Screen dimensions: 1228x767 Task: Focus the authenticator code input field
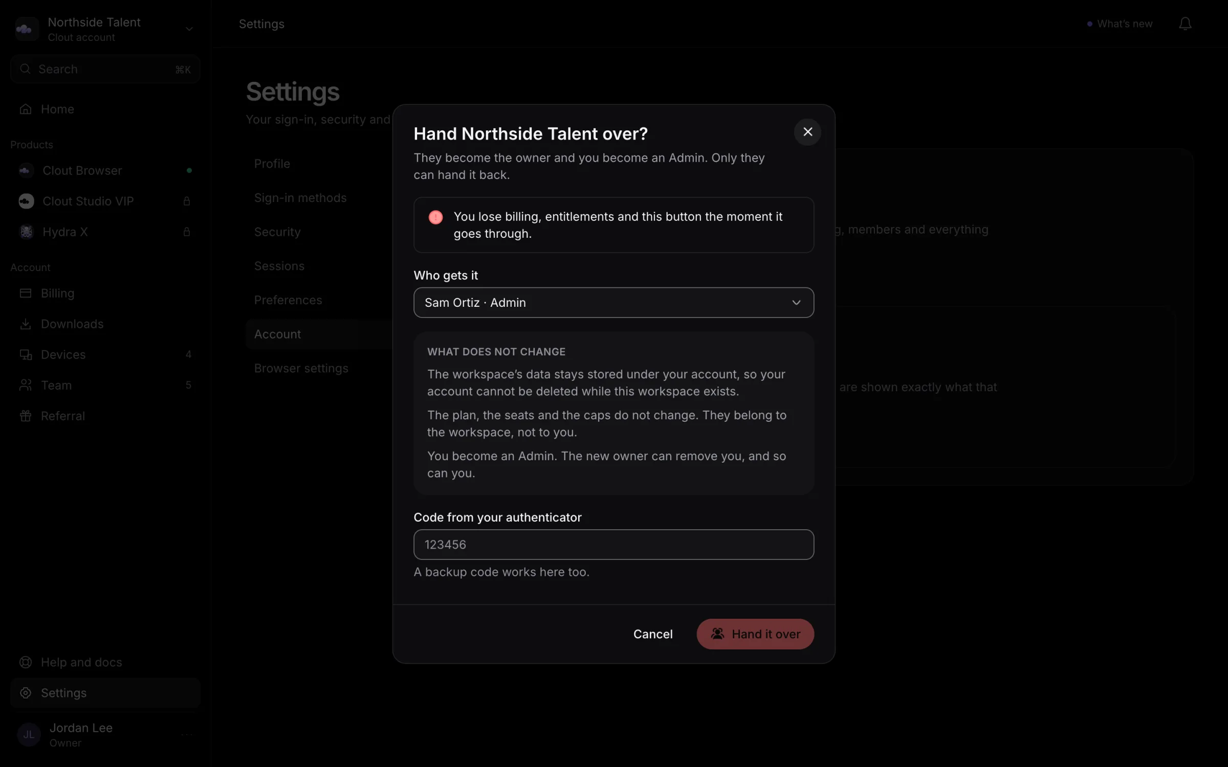pyautogui.click(x=613, y=545)
